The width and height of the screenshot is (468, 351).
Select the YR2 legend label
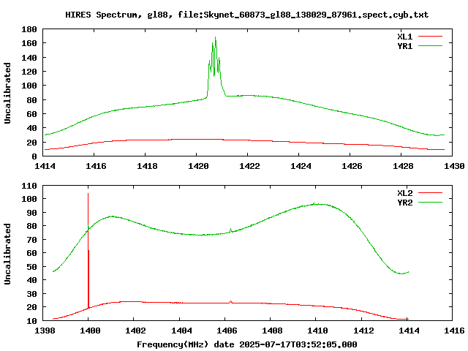tap(404, 203)
